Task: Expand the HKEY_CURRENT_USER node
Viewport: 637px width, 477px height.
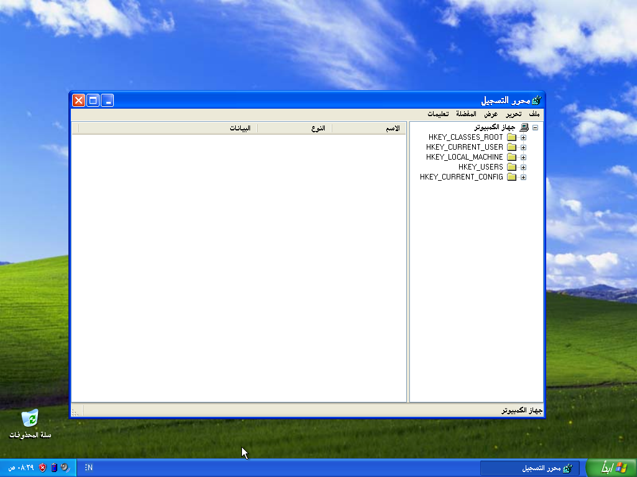Action: [523, 147]
